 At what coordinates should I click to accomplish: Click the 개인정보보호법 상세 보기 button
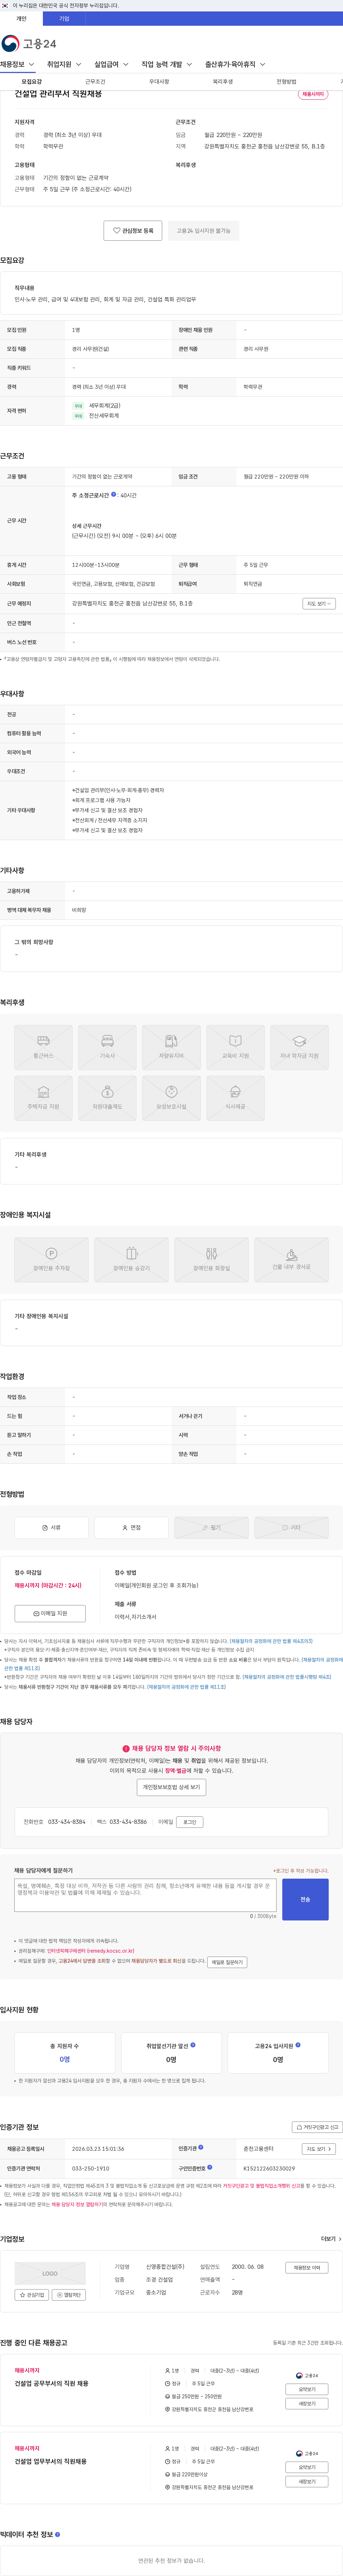[171, 1787]
